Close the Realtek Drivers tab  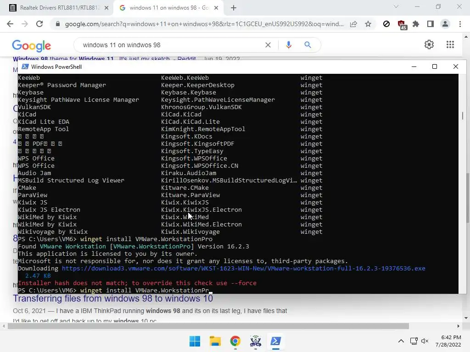tap(106, 8)
